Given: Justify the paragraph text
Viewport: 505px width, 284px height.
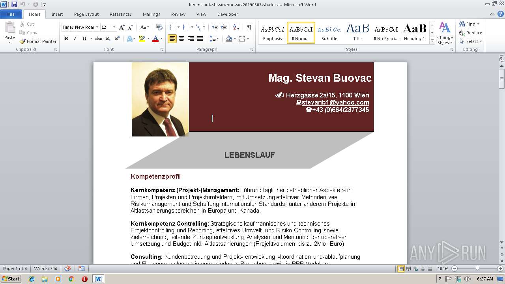Looking at the screenshot, I should click(200, 39).
